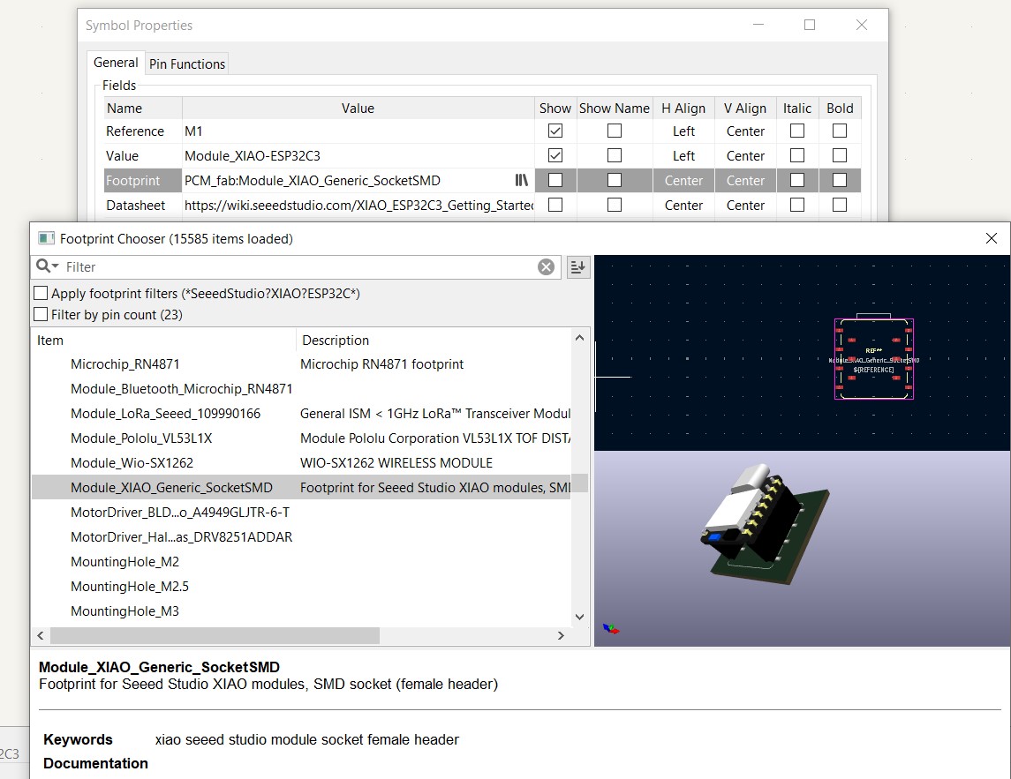Select the General tab

point(116,63)
